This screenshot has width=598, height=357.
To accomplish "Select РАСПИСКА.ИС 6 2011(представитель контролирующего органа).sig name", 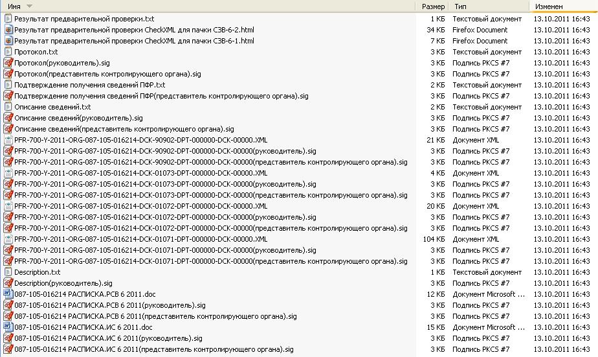I will pos(153,350).
